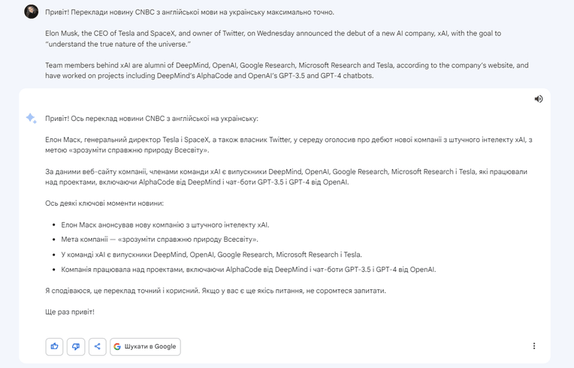Click the share response icon
This screenshot has height=368, width=574.
97,346
